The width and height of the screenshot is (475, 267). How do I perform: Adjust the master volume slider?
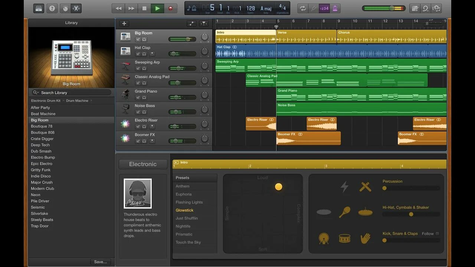[384, 8]
